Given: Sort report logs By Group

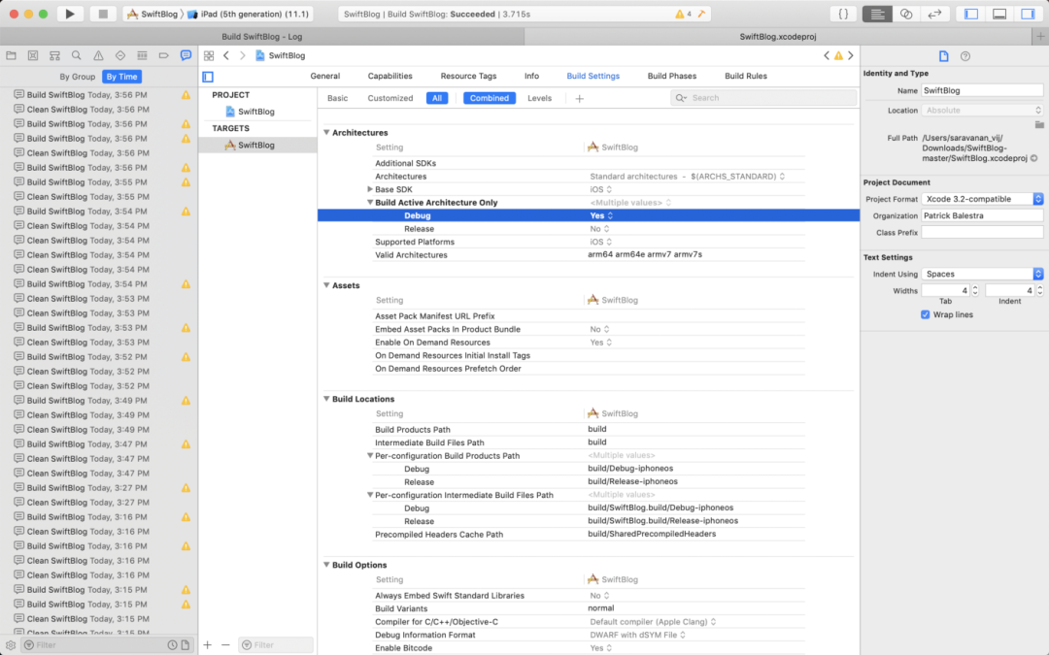Looking at the screenshot, I should (x=78, y=77).
